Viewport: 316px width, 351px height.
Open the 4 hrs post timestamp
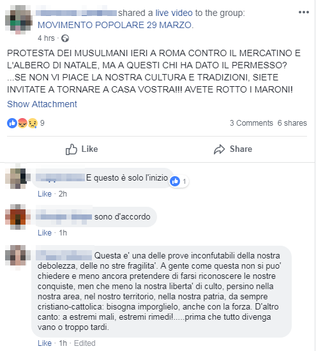46,38
